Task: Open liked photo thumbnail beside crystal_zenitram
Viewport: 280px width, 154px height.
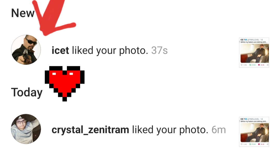Action: (254, 132)
